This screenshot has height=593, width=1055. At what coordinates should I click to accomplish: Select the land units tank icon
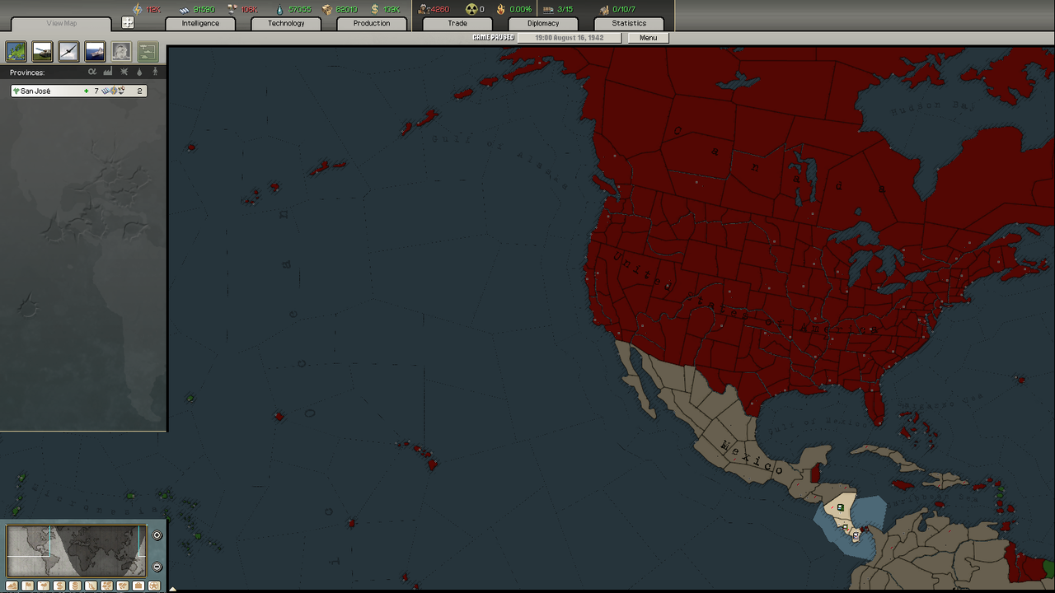click(42, 52)
